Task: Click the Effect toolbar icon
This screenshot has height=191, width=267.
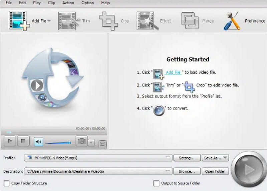Action: click(146, 21)
